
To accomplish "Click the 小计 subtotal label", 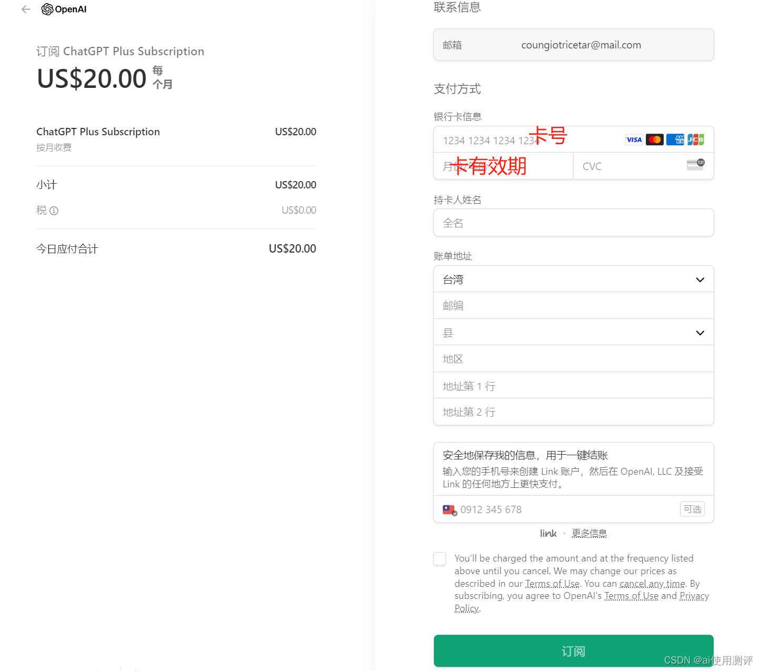I will [46, 185].
